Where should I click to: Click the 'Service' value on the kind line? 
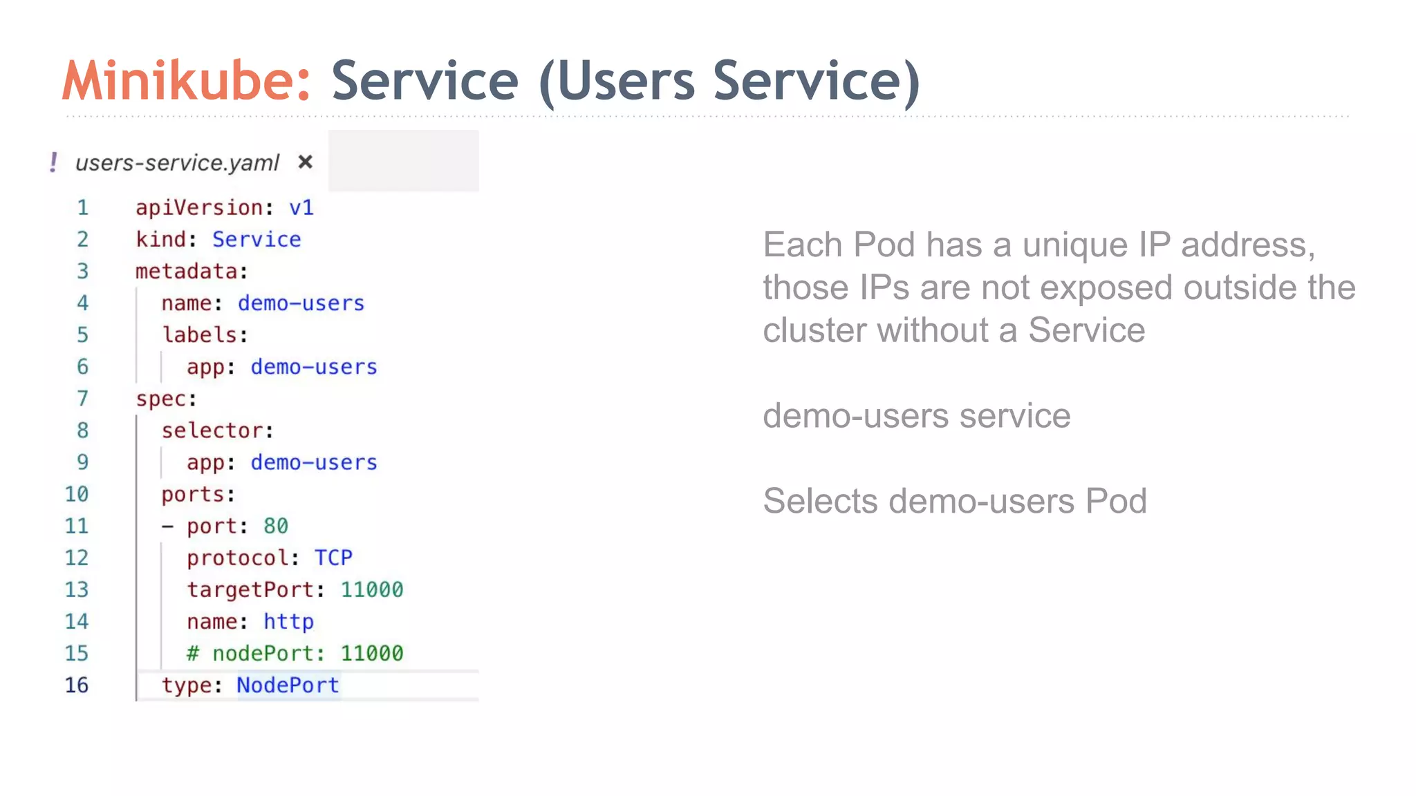pyautogui.click(x=257, y=239)
